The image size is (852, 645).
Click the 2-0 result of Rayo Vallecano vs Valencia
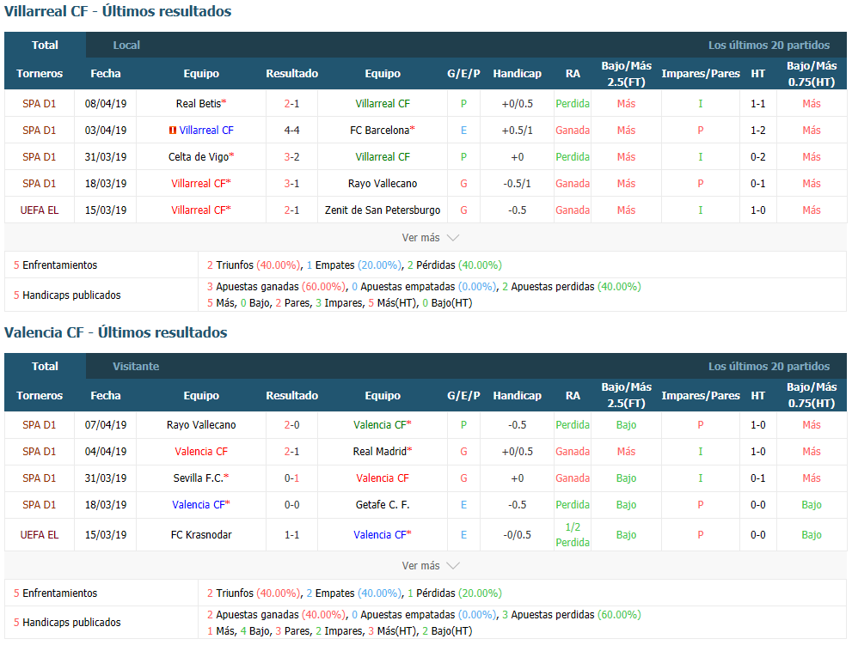[x=291, y=425]
